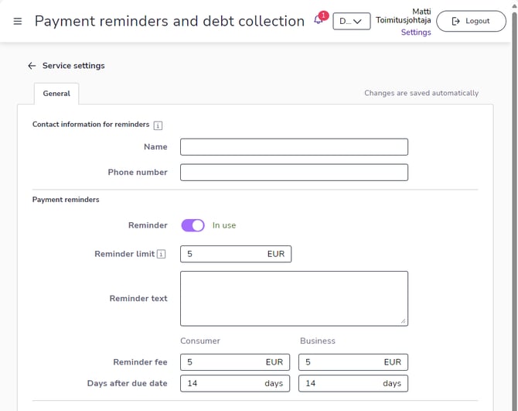This screenshot has width=518, height=411.
Task: Edit the Reminder limit EUR field
Action: pos(226,254)
